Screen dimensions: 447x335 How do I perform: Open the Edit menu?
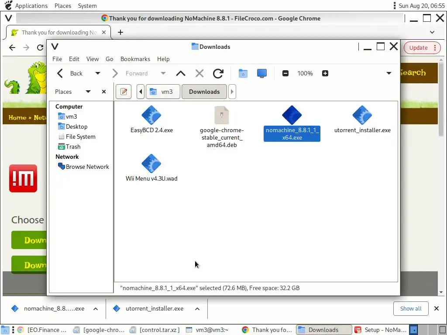pos(74,59)
